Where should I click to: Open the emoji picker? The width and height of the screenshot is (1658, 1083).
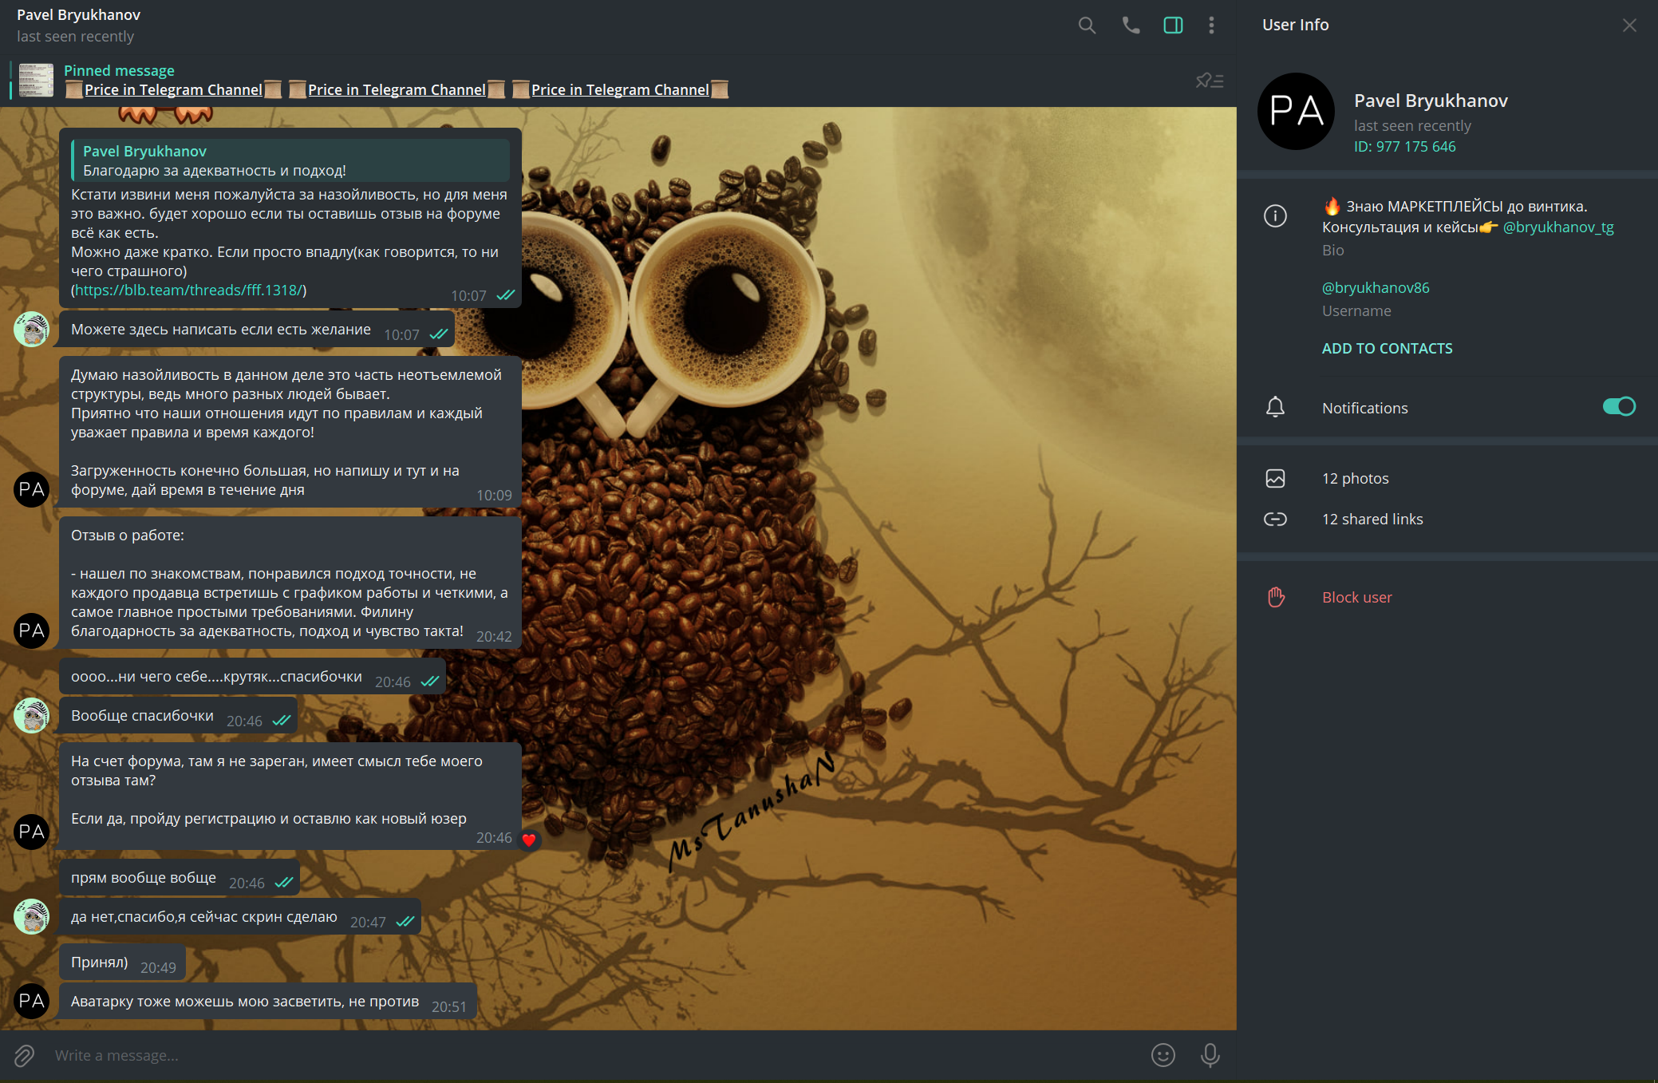pos(1163,1055)
